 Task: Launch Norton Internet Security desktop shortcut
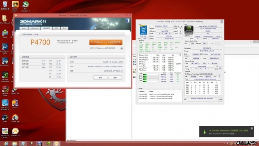[x=15, y=6]
